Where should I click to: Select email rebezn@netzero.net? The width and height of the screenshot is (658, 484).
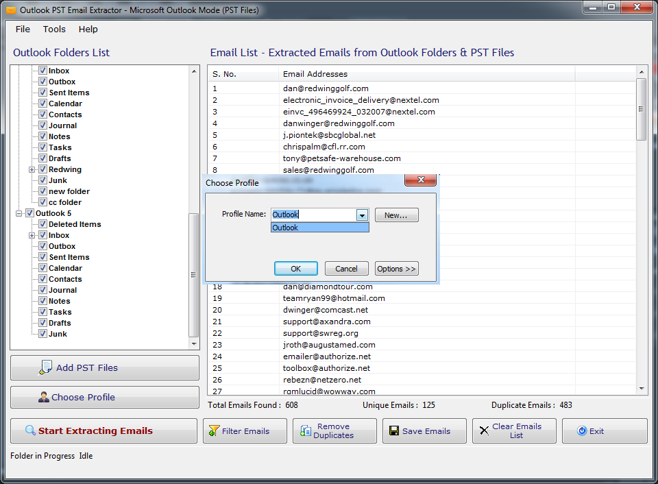click(x=322, y=380)
